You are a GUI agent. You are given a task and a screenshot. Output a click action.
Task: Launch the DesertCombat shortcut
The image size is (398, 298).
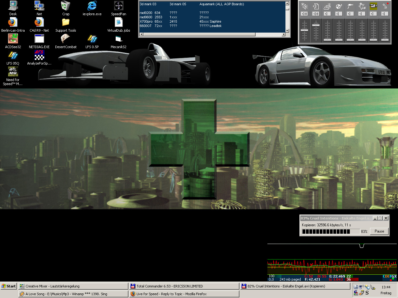pyautogui.click(x=66, y=41)
